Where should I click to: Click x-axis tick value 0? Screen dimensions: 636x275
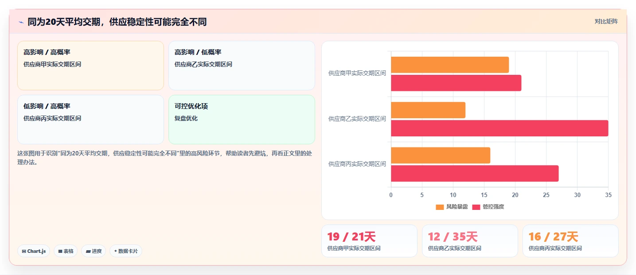(x=391, y=195)
